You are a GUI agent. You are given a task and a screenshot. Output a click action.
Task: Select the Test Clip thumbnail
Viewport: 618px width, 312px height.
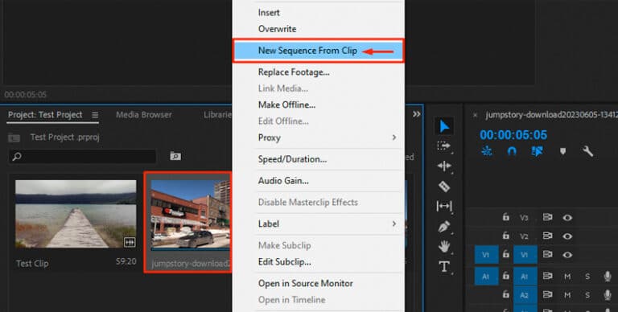coord(76,215)
